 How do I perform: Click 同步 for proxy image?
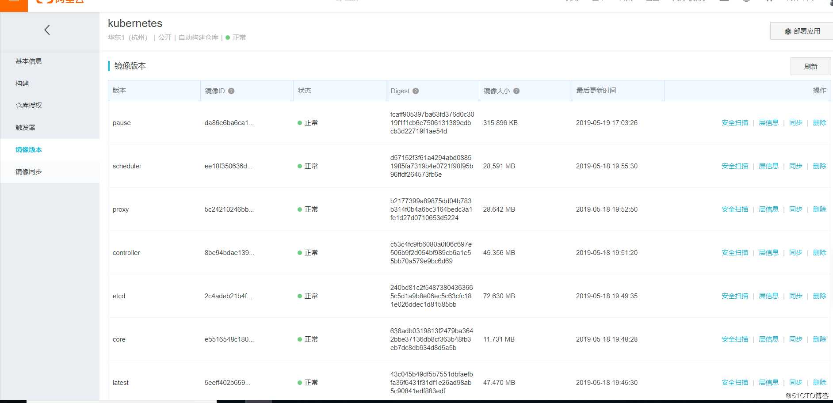pos(795,209)
